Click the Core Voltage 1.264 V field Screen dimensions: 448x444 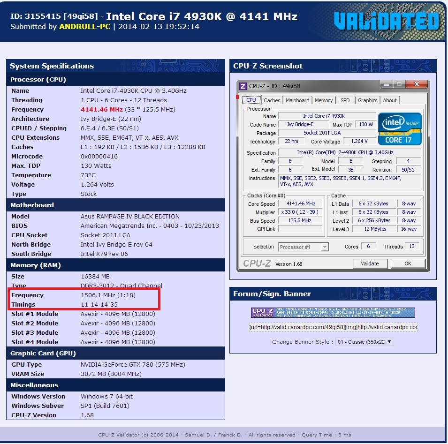point(359,141)
